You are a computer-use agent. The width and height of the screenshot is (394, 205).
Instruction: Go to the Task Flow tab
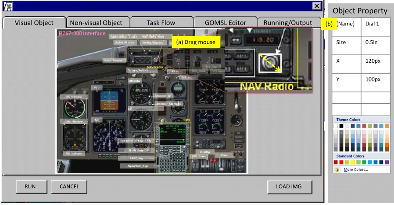pos(161,23)
